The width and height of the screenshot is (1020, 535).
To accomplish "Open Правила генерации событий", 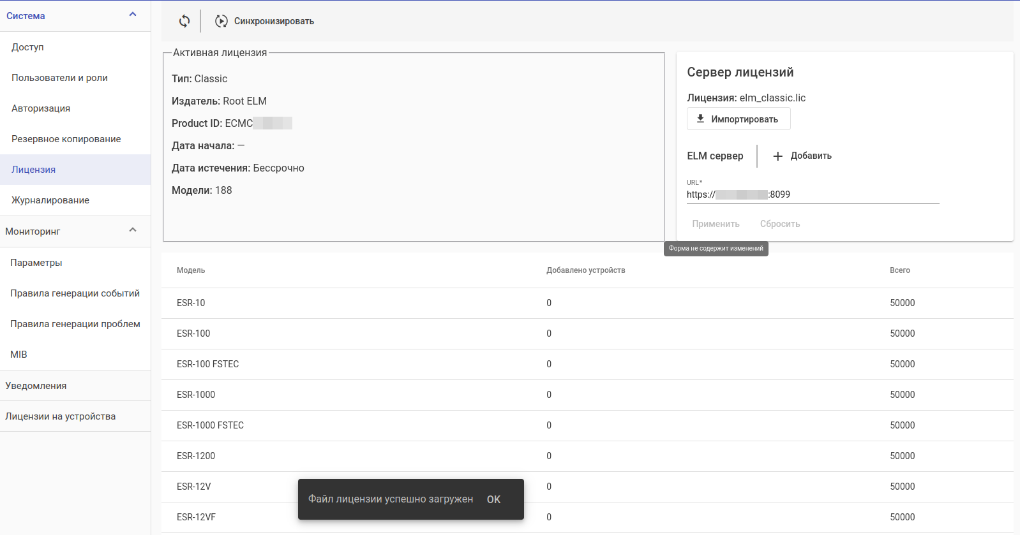I will pyautogui.click(x=75, y=293).
